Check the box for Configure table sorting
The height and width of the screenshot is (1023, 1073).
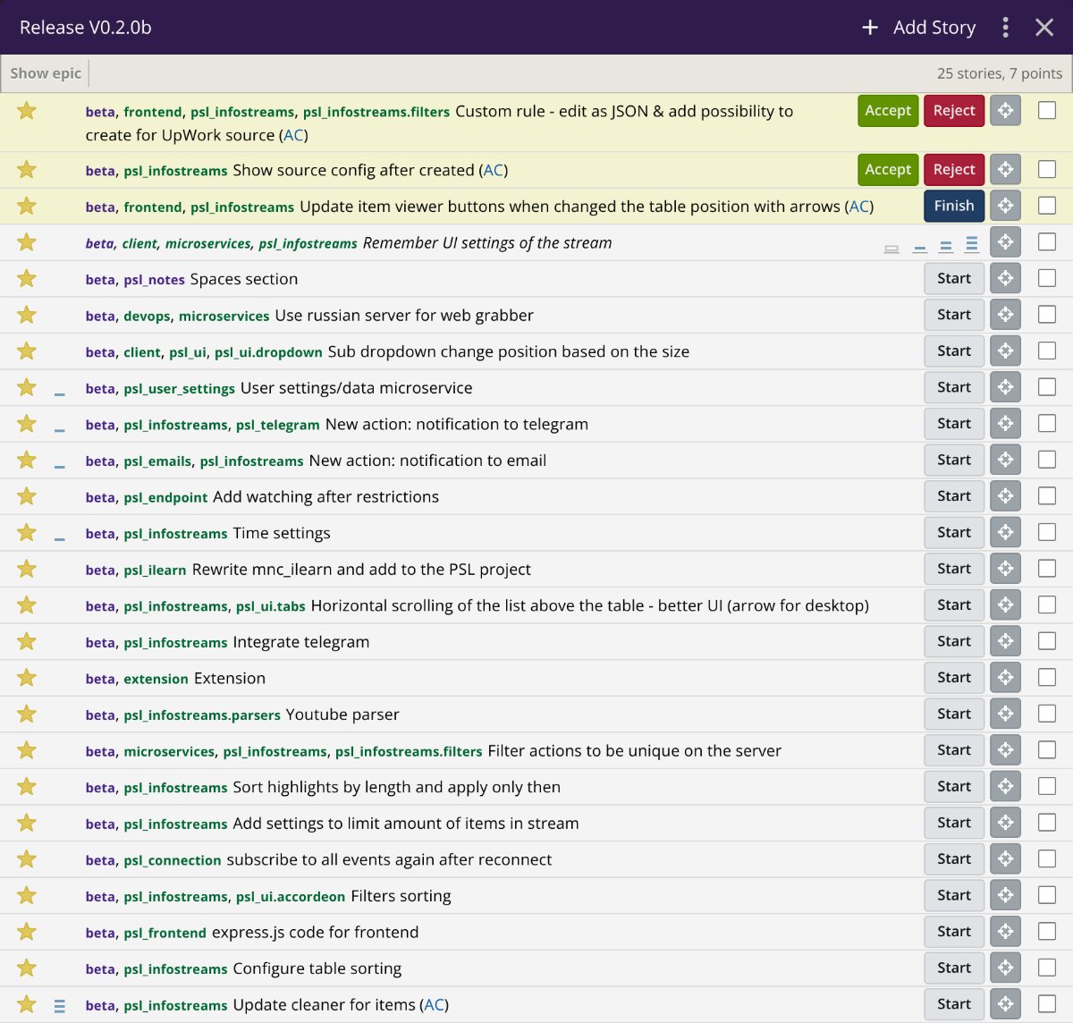pos(1046,968)
